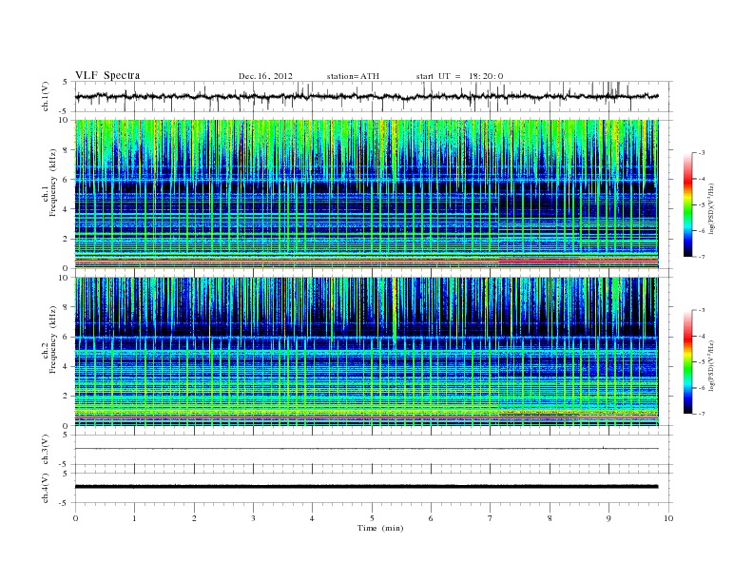Click time axis tick label '8'
The height and width of the screenshot is (582, 753).
550,518
